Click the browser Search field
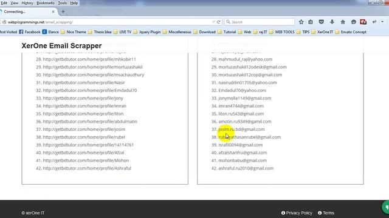 click(260, 22)
